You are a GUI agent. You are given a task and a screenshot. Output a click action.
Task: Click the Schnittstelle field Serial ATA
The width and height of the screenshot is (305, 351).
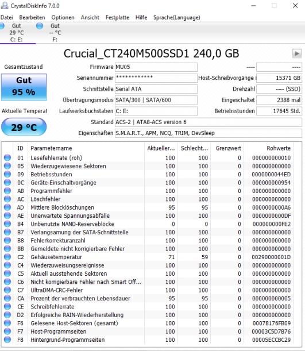[156, 89]
